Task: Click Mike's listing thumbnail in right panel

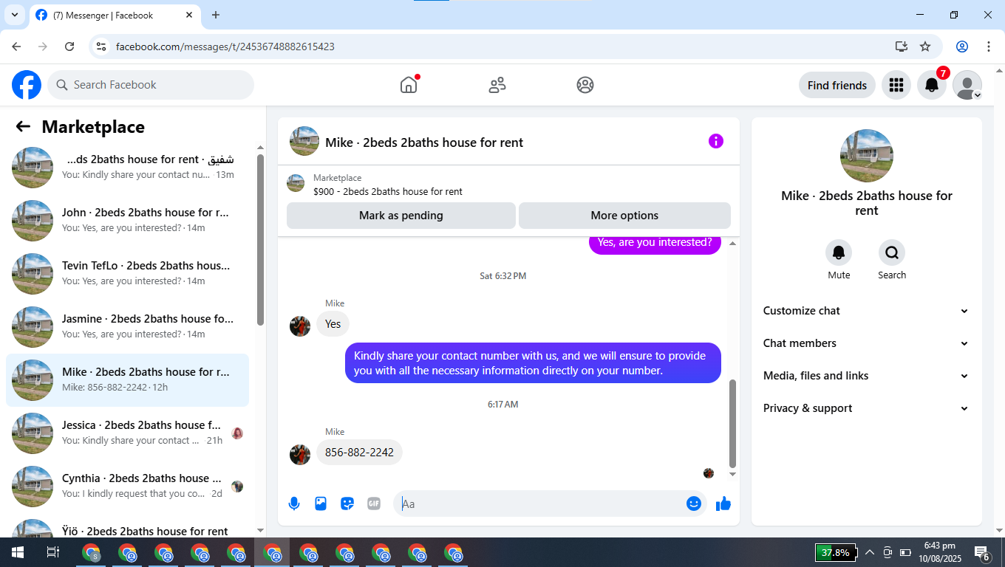Action: tap(867, 156)
